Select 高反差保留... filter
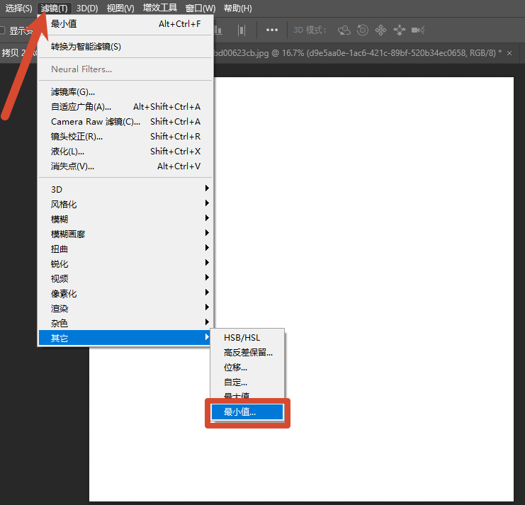 click(x=248, y=353)
